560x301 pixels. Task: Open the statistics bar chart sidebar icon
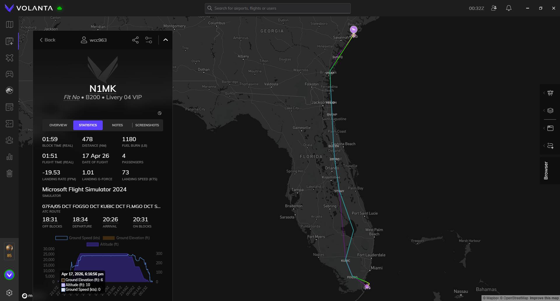point(9,157)
